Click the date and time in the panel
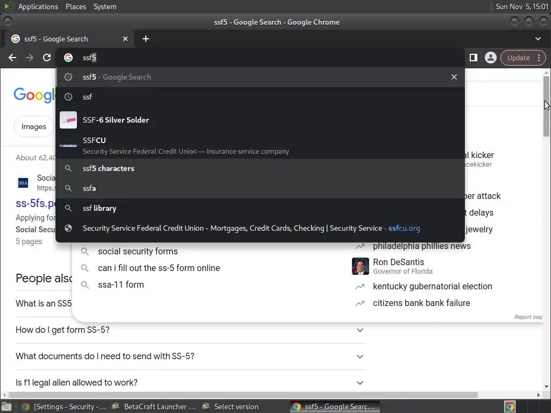The width and height of the screenshot is (551, 413). click(522, 6)
